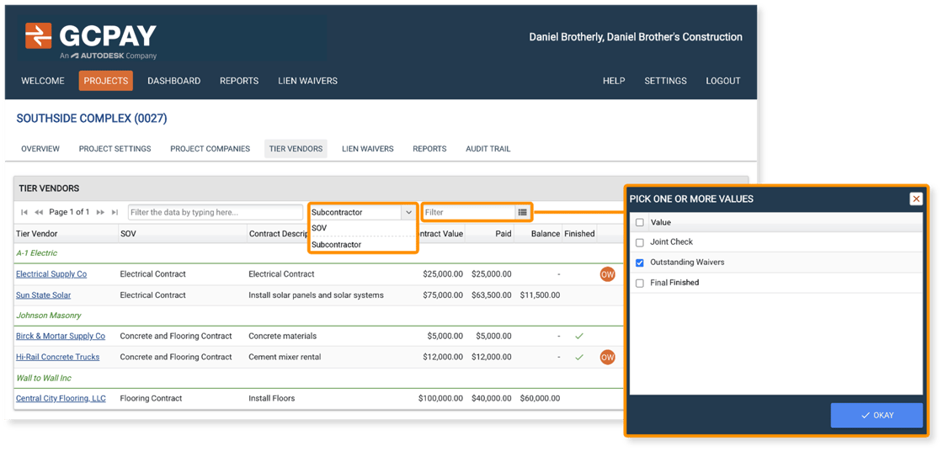The height and width of the screenshot is (451, 943).
Task: Jump to last page arrow
Action: [115, 212]
